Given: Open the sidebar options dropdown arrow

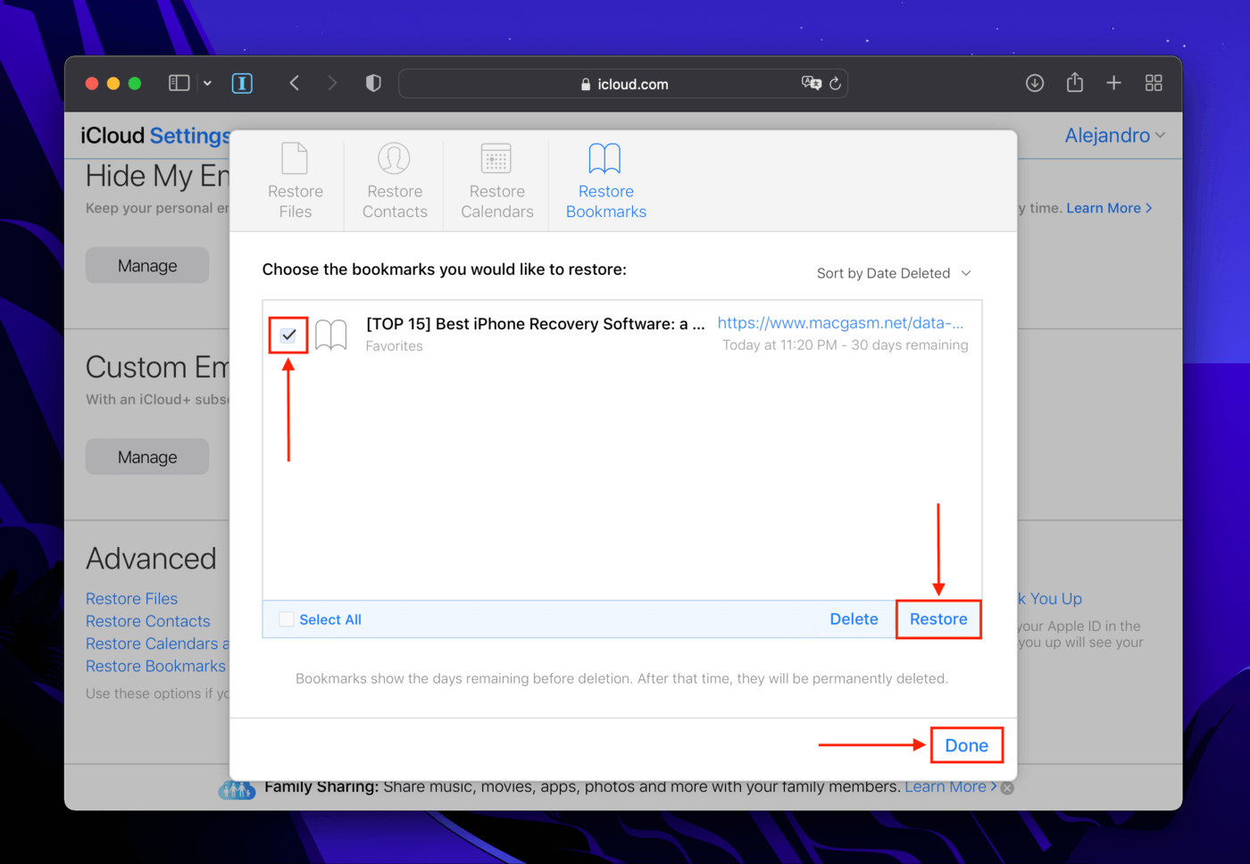Looking at the screenshot, I should point(207,83).
